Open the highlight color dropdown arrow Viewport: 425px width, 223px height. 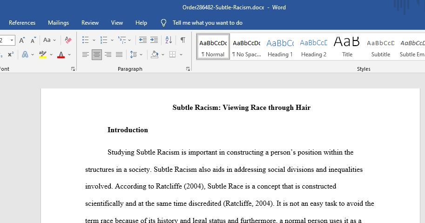(51, 55)
